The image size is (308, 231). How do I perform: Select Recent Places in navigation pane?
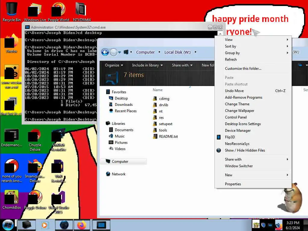(x=123, y=111)
